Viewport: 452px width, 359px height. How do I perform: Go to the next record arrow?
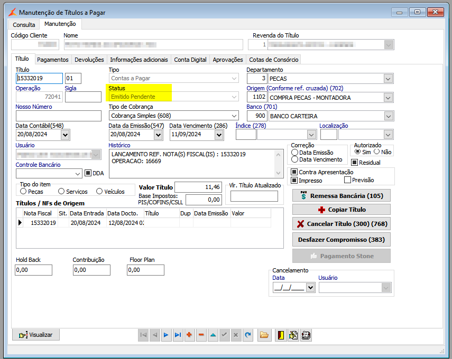click(166, 335)
